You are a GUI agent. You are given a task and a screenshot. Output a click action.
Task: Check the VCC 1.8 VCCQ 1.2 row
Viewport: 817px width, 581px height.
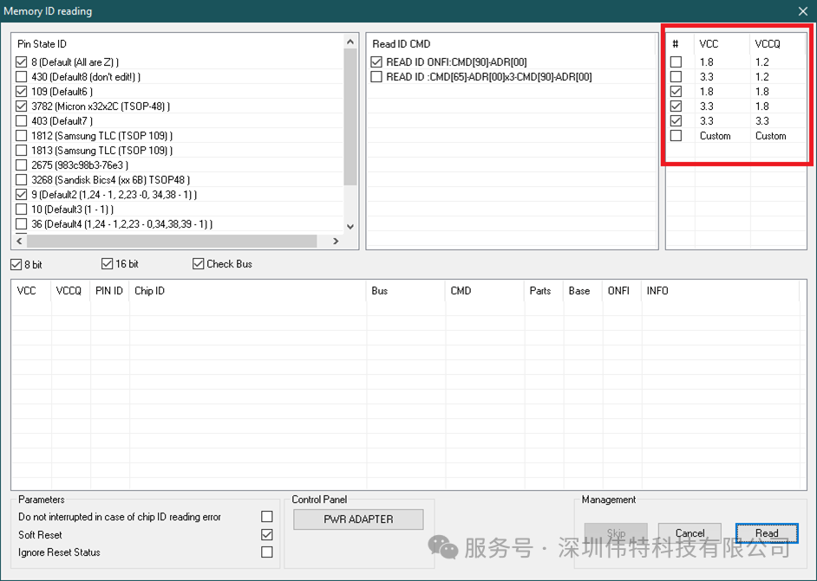point(676,62)
